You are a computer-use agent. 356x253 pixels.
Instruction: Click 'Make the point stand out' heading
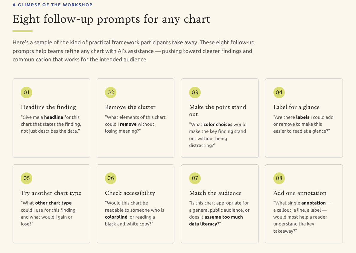tap(217, 111)
